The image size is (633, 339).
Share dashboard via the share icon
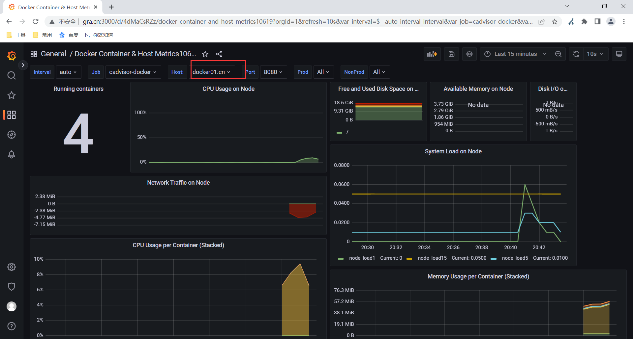[x=219, y=54]
